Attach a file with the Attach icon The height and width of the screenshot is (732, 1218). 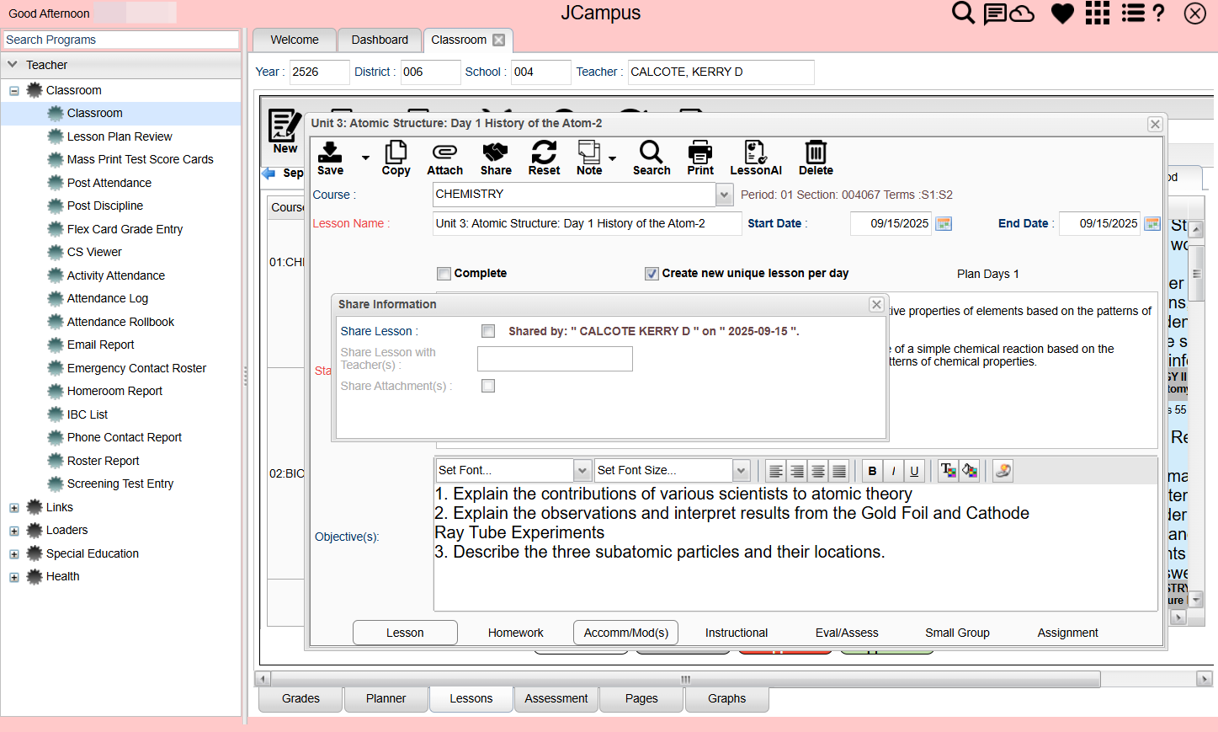[x=444, y=158]
